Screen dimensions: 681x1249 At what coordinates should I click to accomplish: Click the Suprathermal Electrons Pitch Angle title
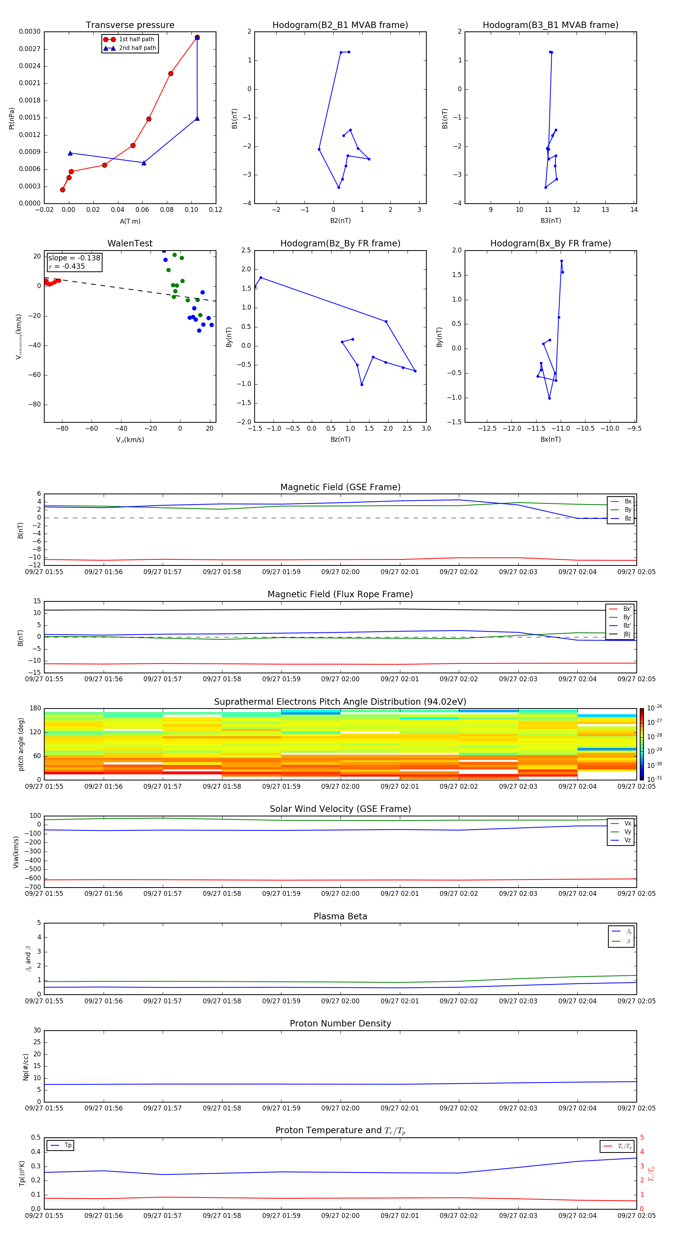(340, 702)
